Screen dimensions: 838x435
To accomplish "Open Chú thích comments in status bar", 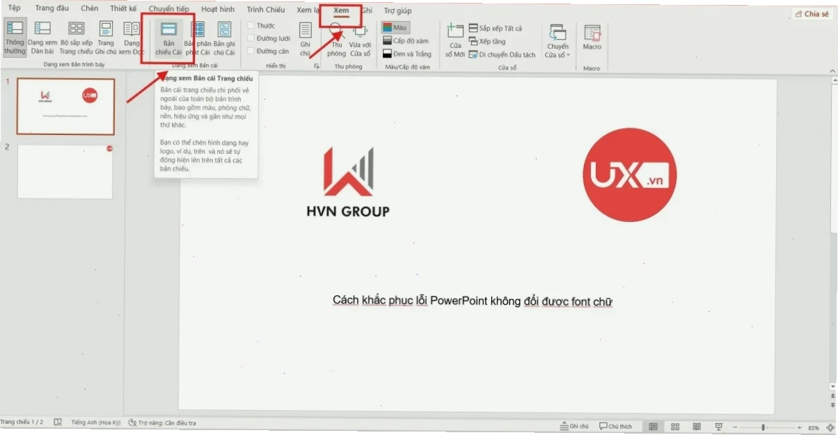I will click(x=616, y=427).
